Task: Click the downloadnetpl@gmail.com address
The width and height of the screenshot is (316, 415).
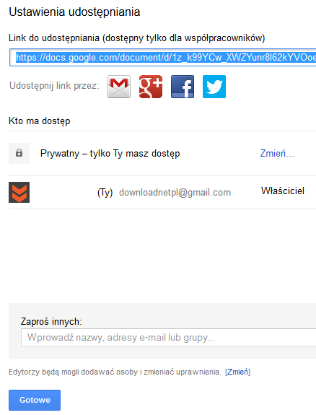Action: pyautogui.click(x=175, y=193)
